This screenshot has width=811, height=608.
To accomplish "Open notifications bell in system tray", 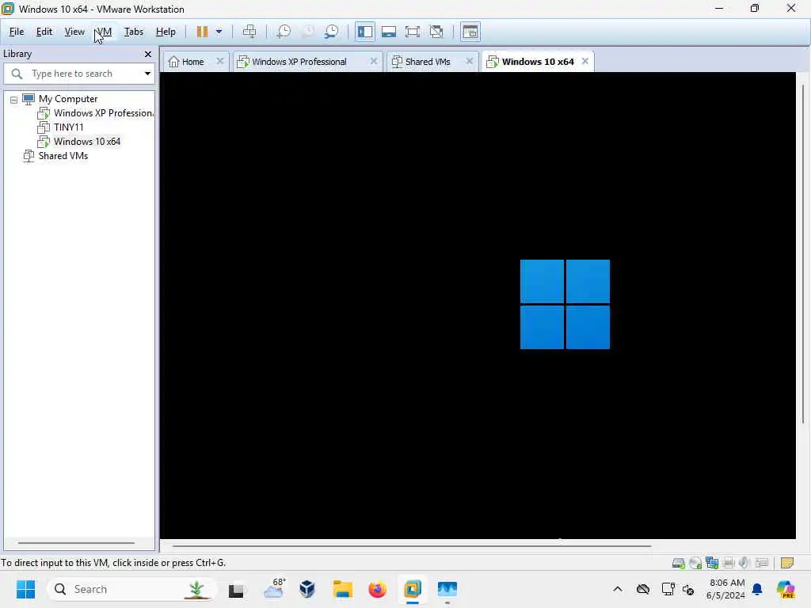I will [757, 589].
